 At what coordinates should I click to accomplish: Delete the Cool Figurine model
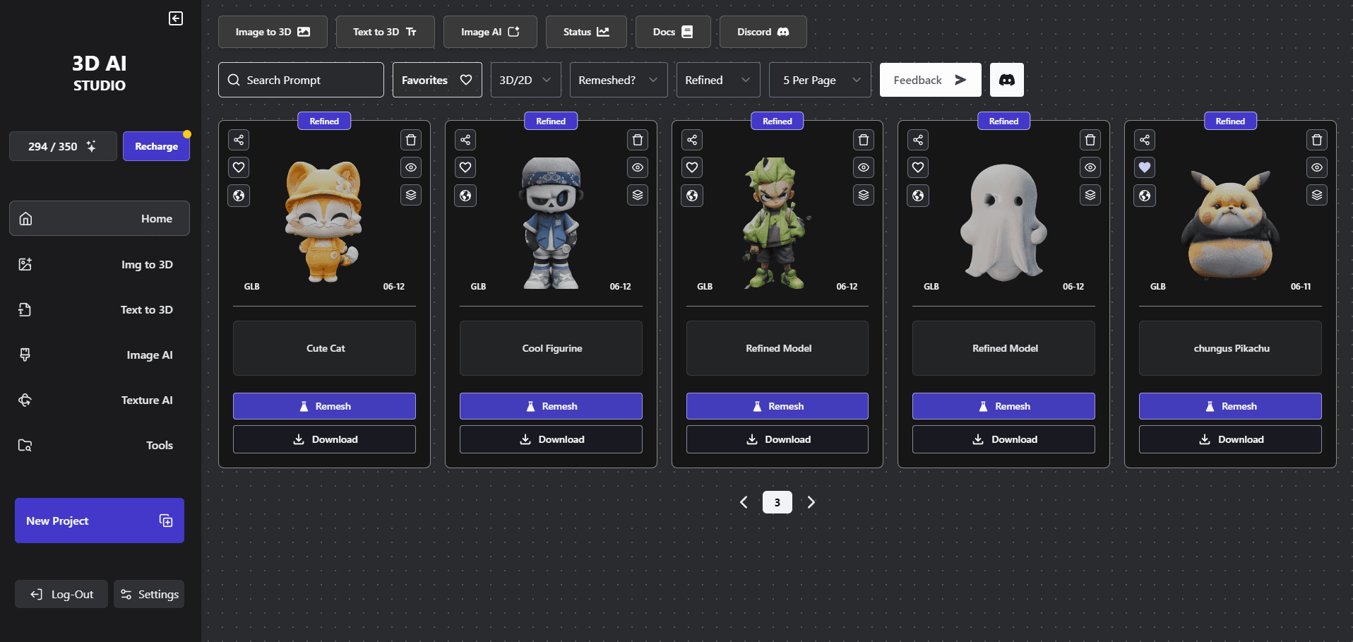(638, 140)
